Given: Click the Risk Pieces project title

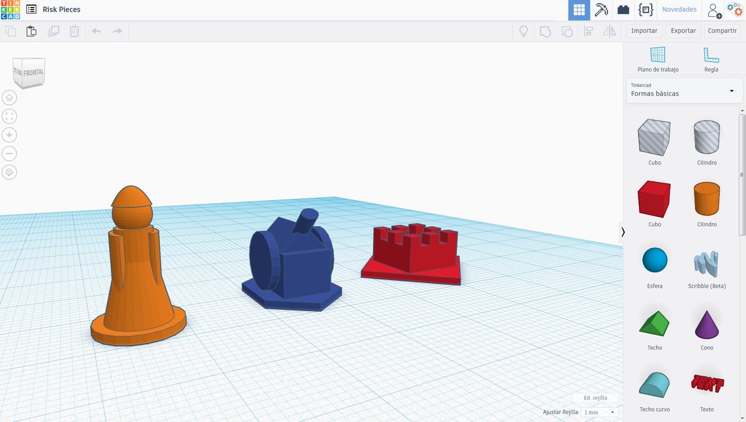Looking at the screenshot, I should tap(62, 9).
